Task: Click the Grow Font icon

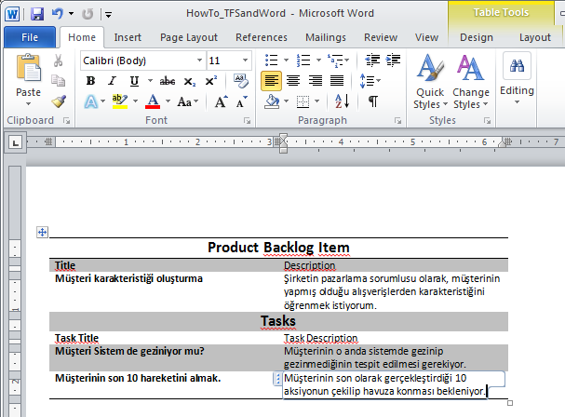Action: pyautogui.click(x=222, y=101)
